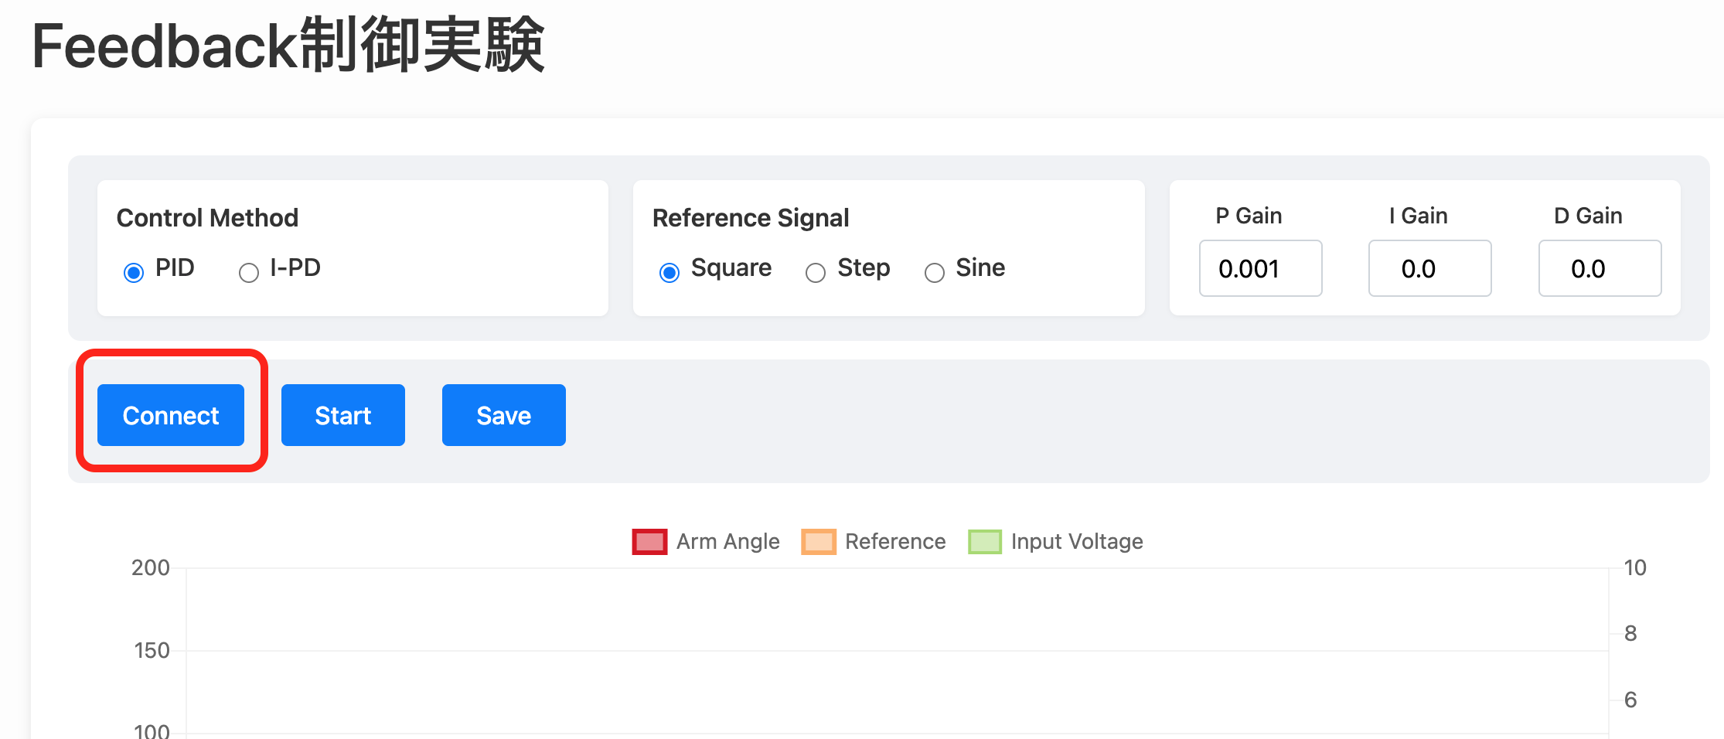Image resolution: width=1724 pixels, height=739 pixels.
Task: Click the Start button
Action: pos(343,415)
